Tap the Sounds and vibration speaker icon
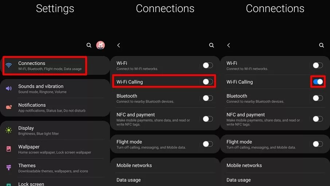 (x=9, y=88)
